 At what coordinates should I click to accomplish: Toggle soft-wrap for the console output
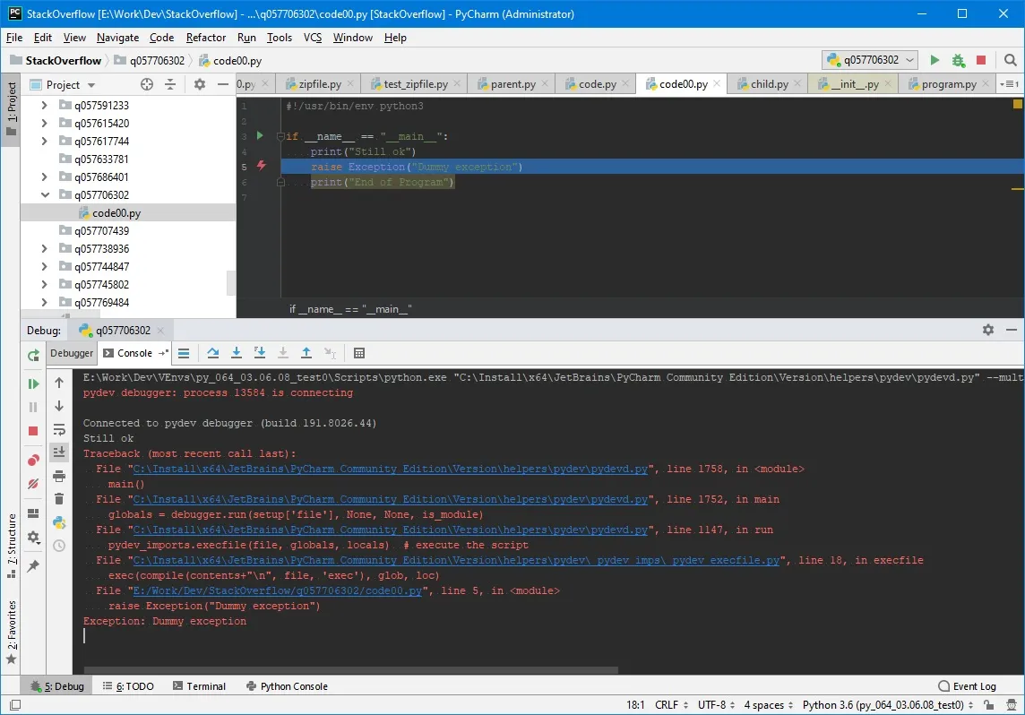59,429
